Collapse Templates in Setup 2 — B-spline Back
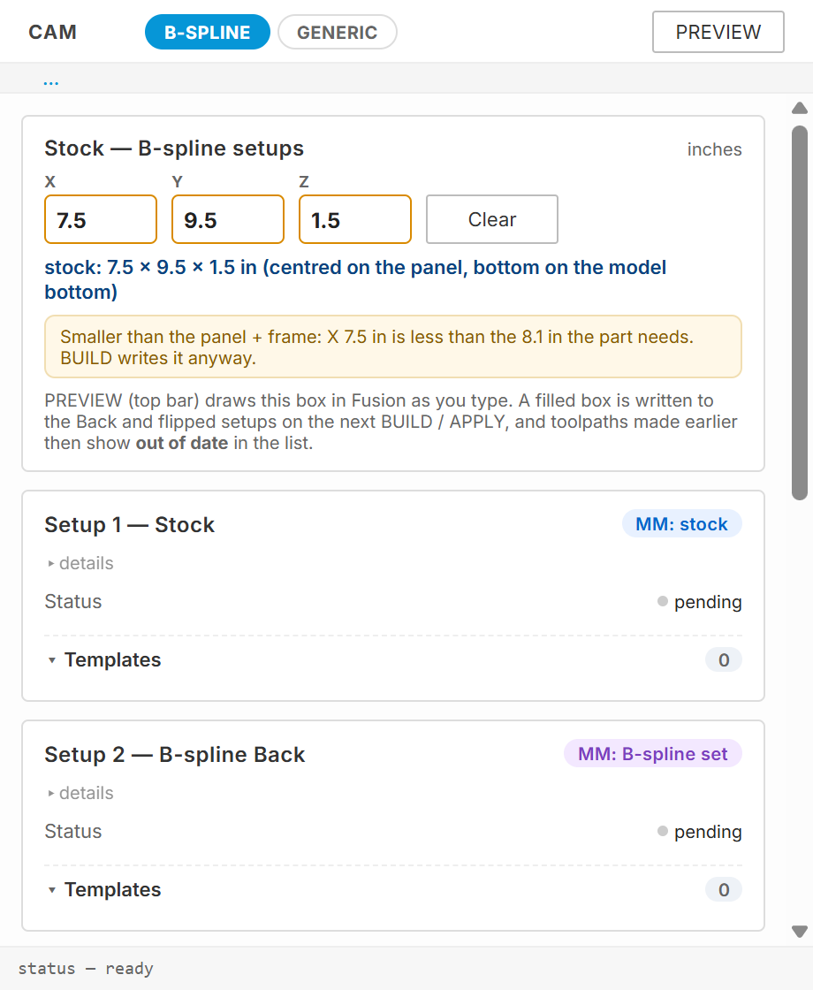 104,889
